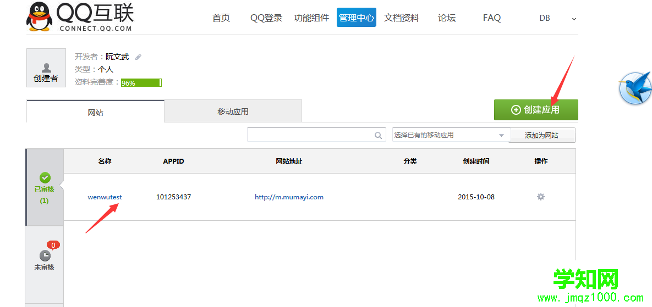This screenshot has height=307, width=652.
Task: Click the pencil edit icon beside developer name
Action: point(139,57)
